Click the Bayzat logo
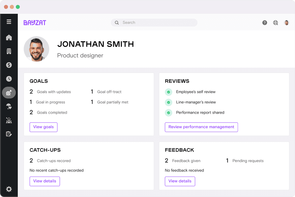 tap(35, 22)
